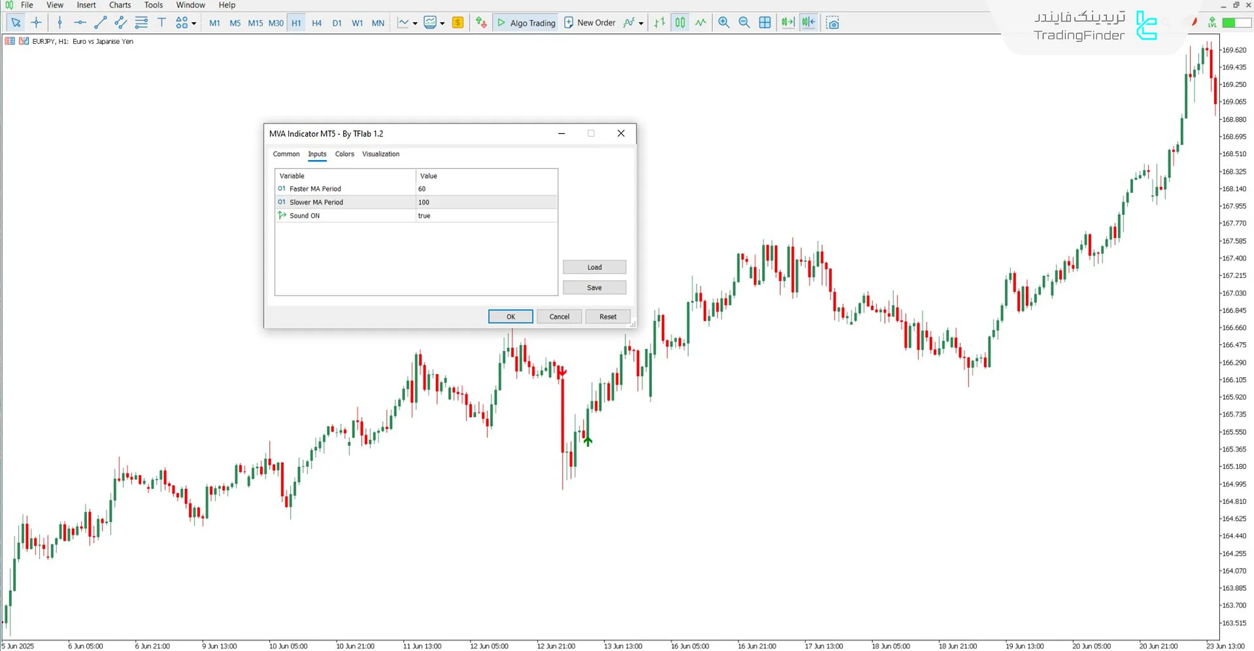Open the shapes objects dropdown arrow
Image resolution: width=1254 pixels, height=651 pixels.
pos(194,24)
